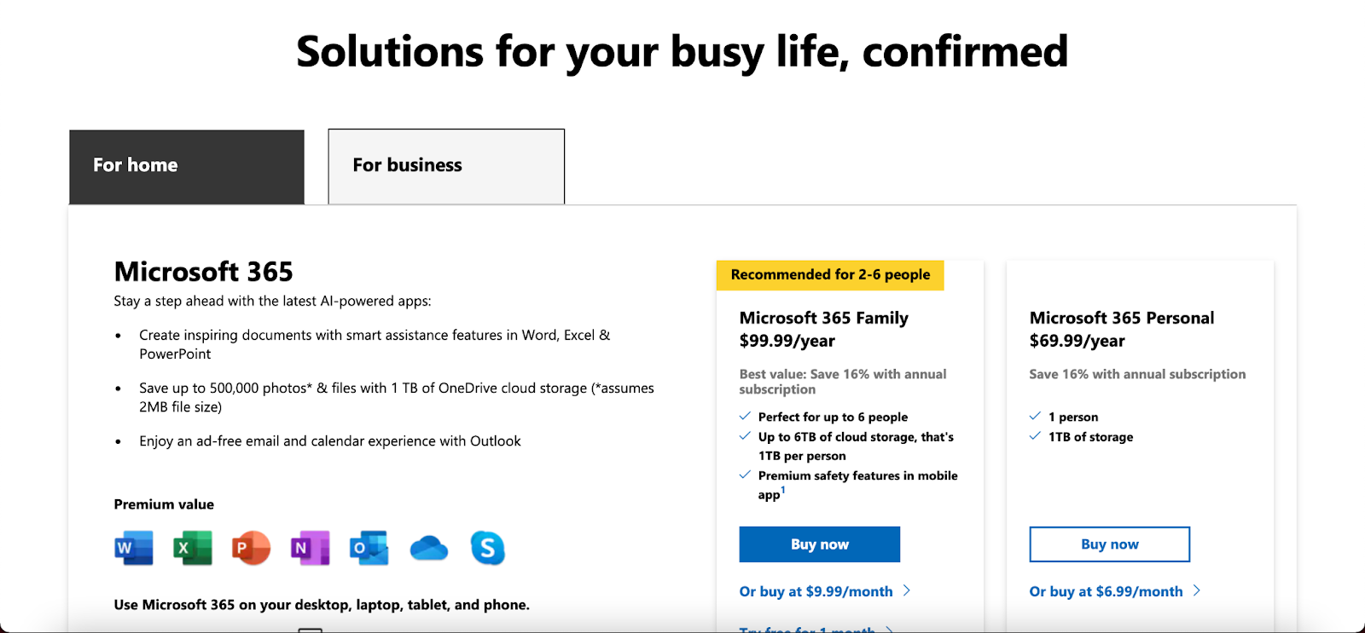Screen dimensions: 1365x633
Task: Open footnote 1 next to mobile app
Action: pos(783,490)
